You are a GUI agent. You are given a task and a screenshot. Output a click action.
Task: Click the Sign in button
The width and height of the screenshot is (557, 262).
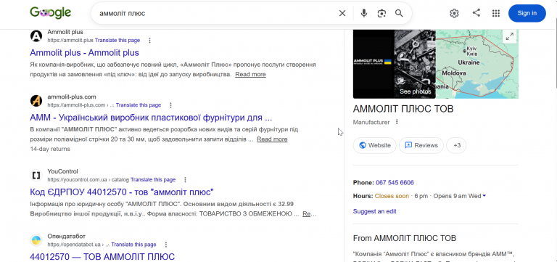coord(527,13)
